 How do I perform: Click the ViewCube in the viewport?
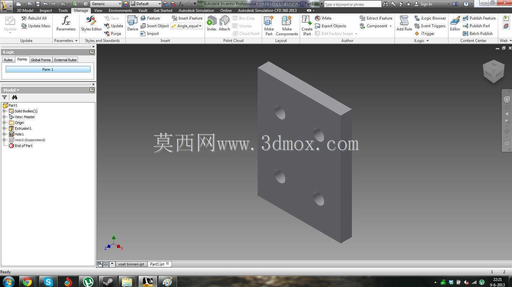[493, 71]
